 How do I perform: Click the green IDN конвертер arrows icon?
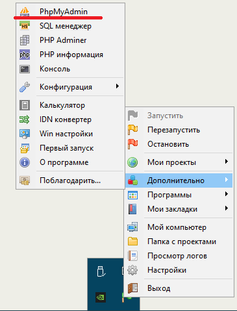pos(25,119)
